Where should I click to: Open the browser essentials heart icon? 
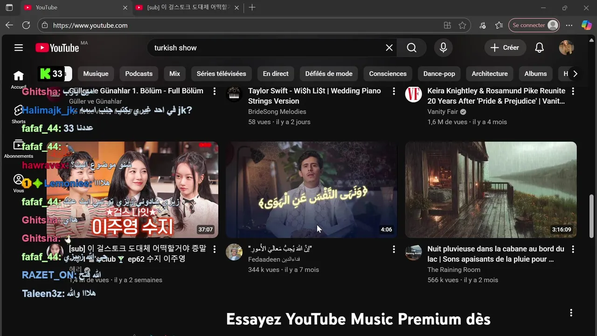click(482, 25)
